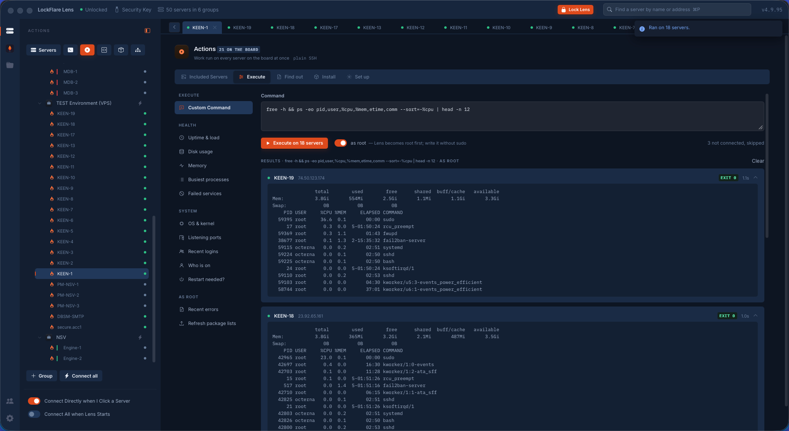The width and height of the screenshot is (789, 431).
Task: Click the back arrow before server tabs
Action: coord(174,28)
